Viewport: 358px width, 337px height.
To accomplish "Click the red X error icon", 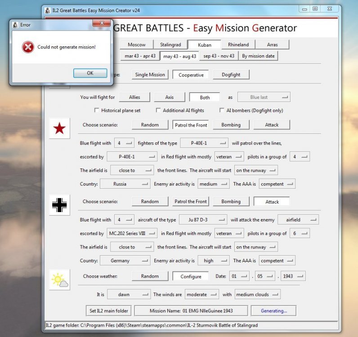I will click(x=28, y=47).
